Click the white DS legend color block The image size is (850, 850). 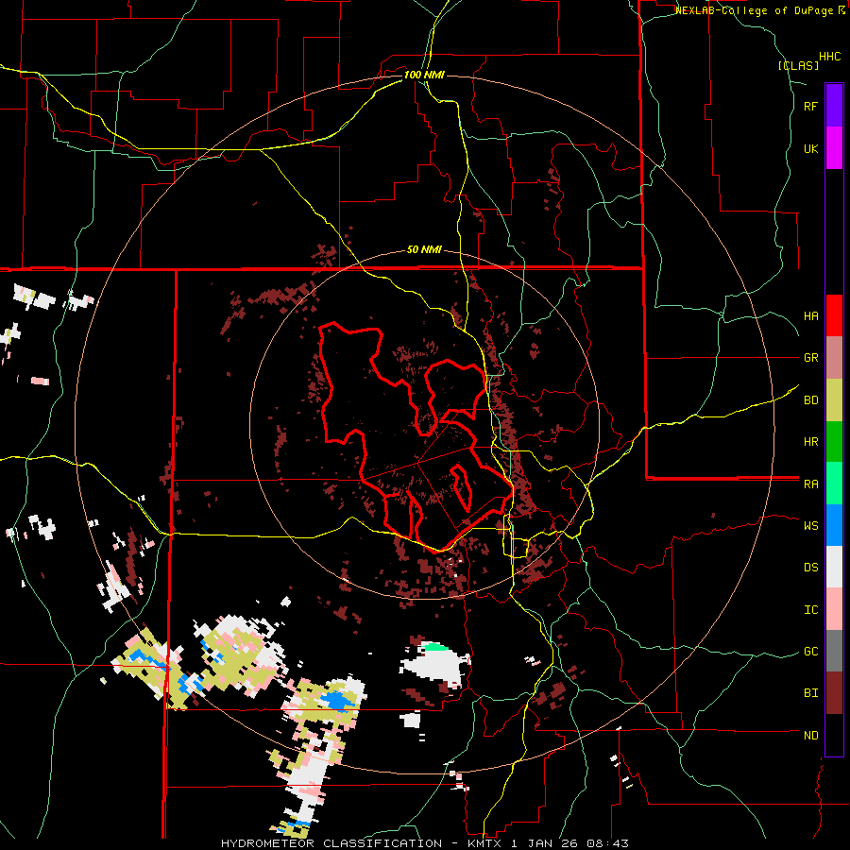point(834,567)
